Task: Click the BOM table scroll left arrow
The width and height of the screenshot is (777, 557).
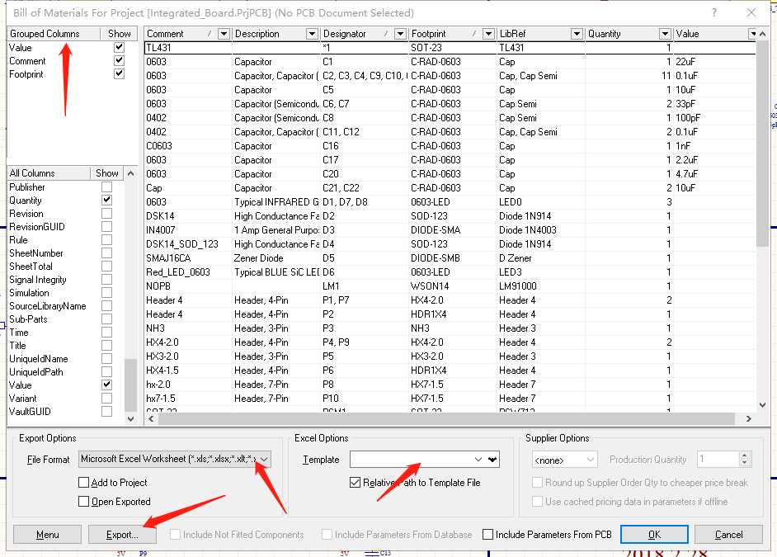Action: tap(151, 418)
